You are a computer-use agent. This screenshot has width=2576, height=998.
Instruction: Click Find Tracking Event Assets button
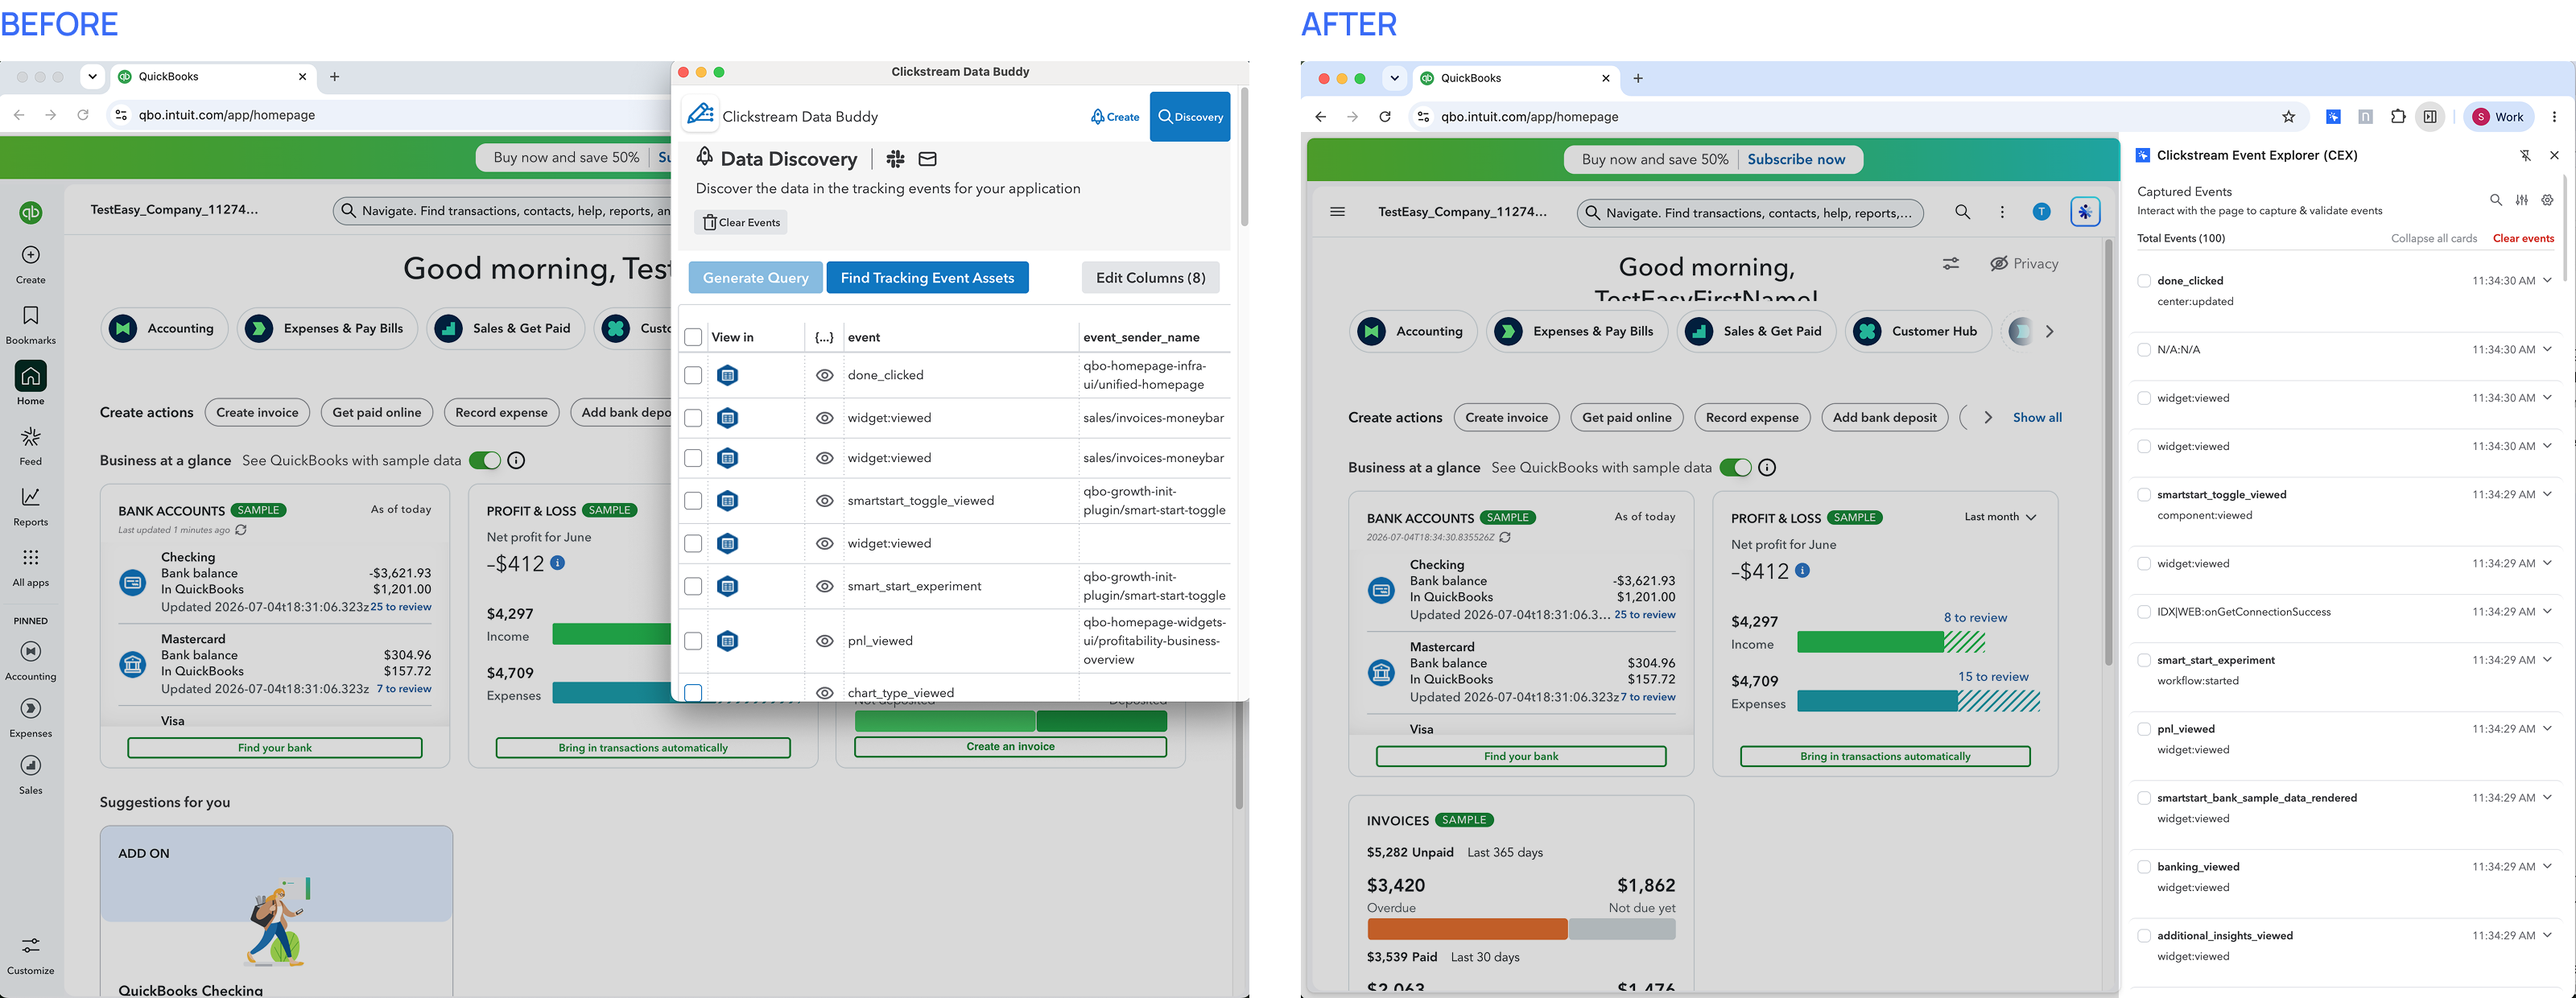point(928,278)
